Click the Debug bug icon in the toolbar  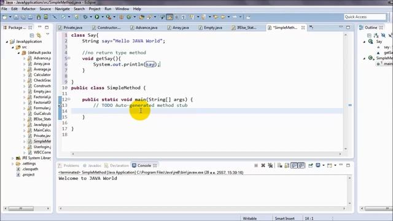[85, 17]
